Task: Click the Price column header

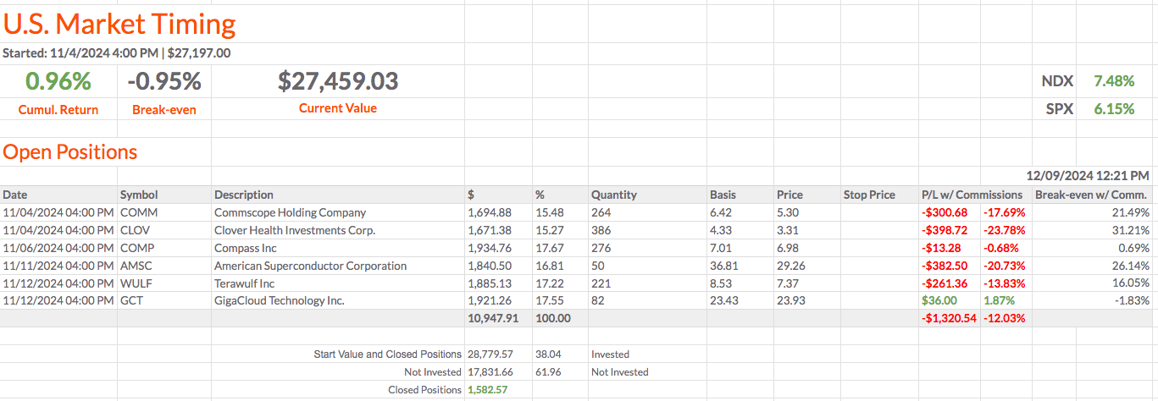Action: [x=790, y=195]
